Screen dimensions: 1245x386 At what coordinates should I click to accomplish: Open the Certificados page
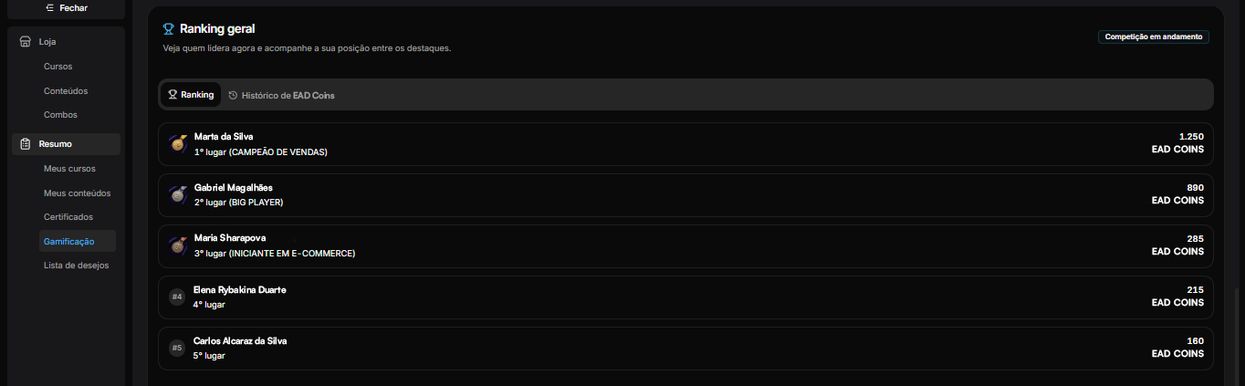[x=68, y=217]
